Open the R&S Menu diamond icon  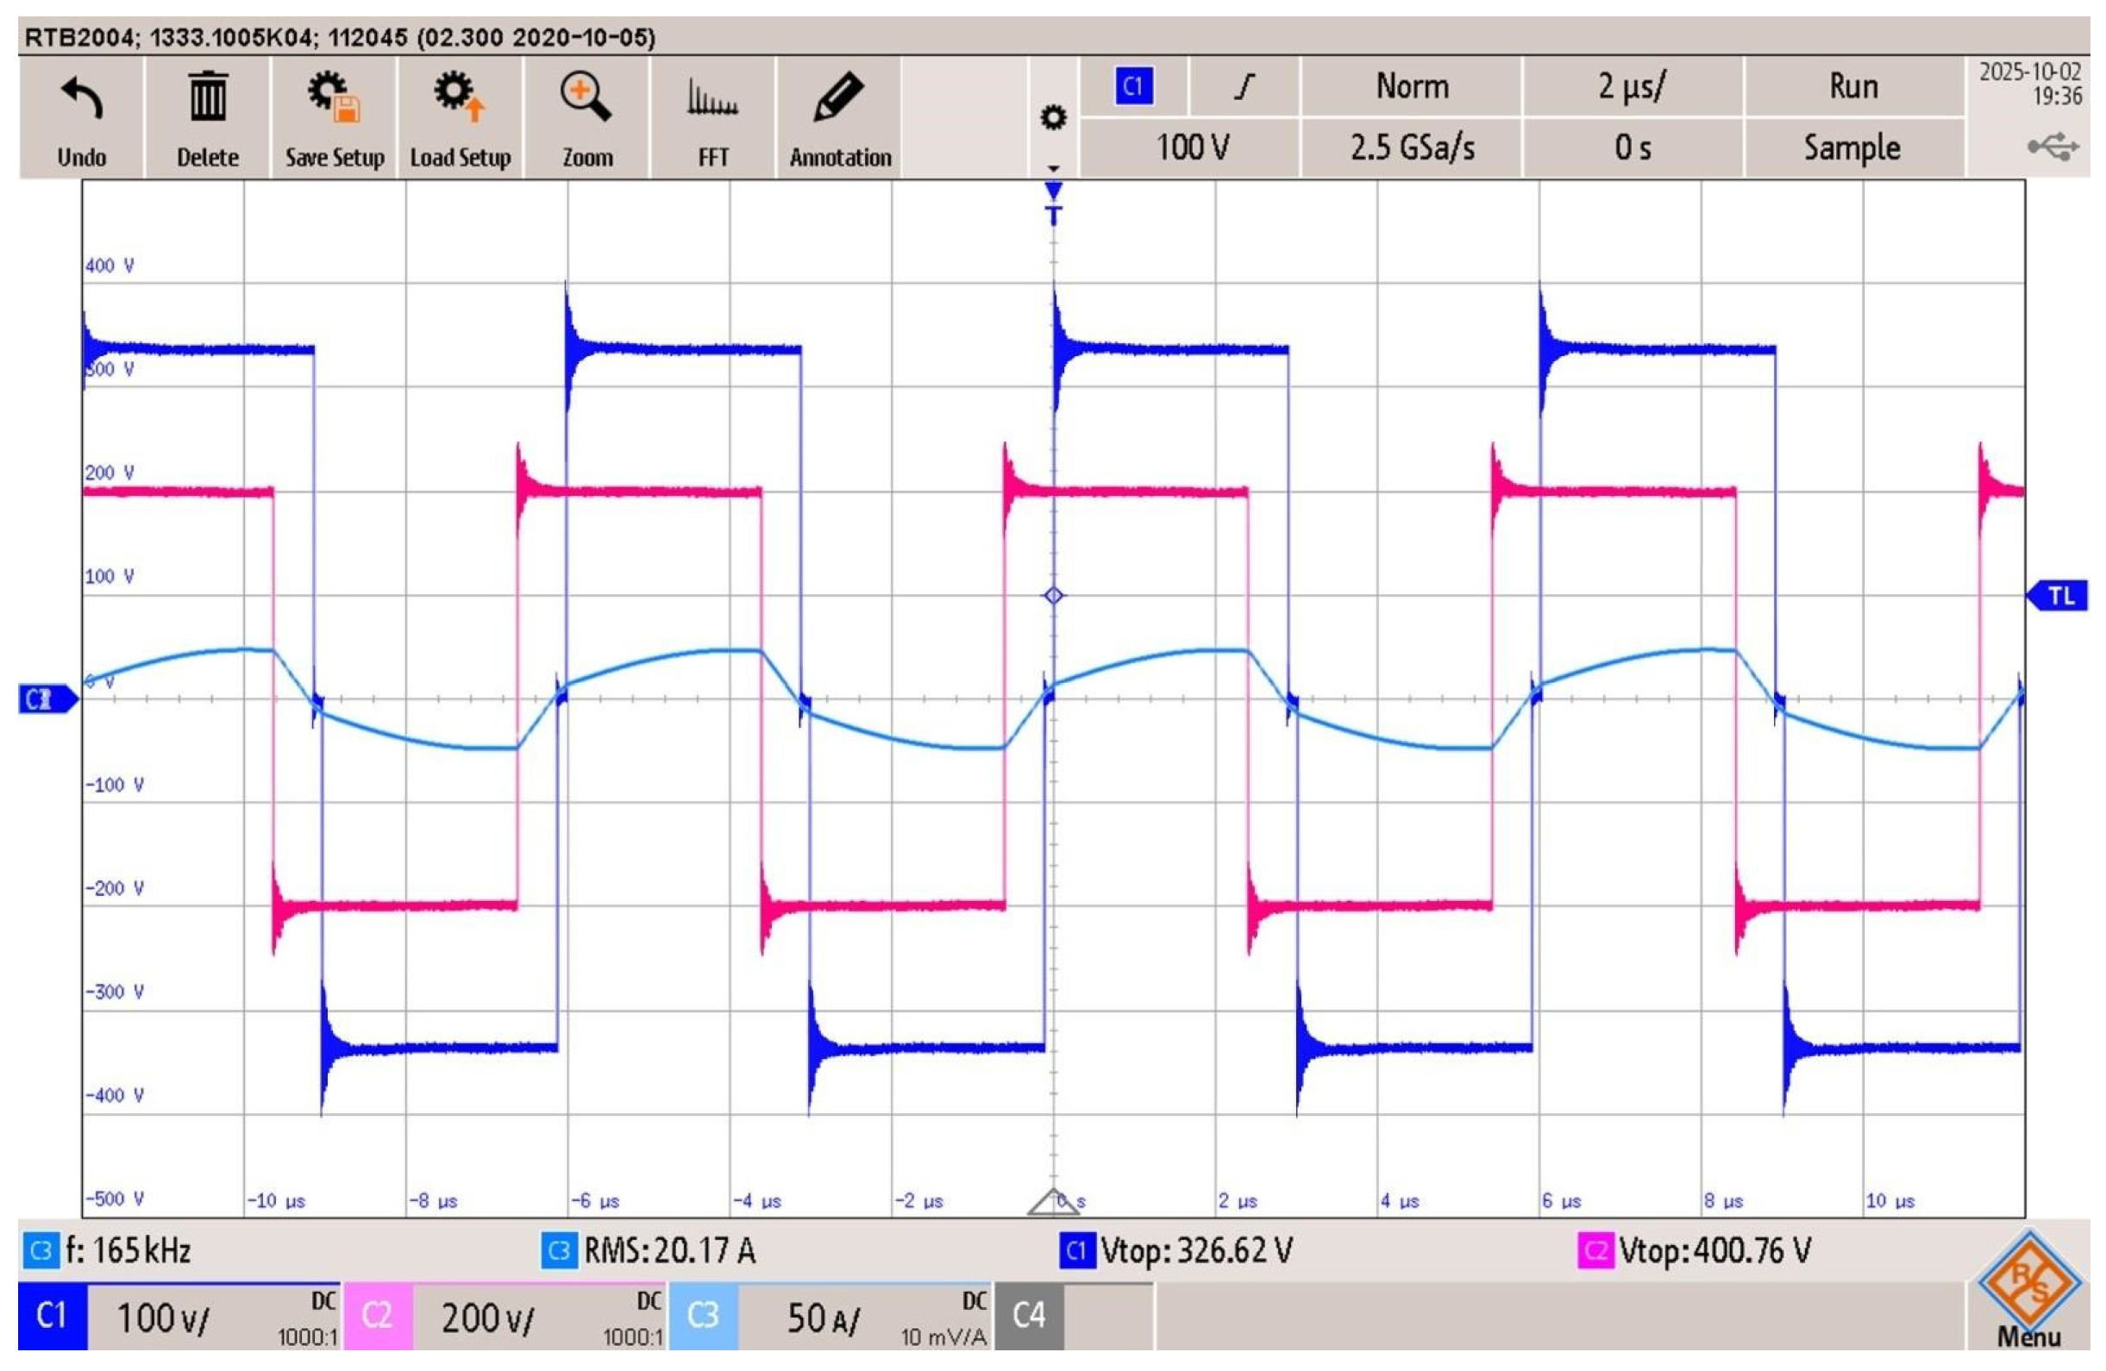click(x=2029, y=1284)
